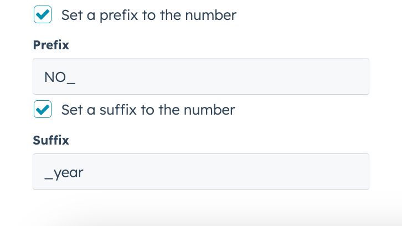Click the word 'suffix' in the second checkbox label
The width and height of the screenshot is (402, 226).
click(x=118, y=110)
